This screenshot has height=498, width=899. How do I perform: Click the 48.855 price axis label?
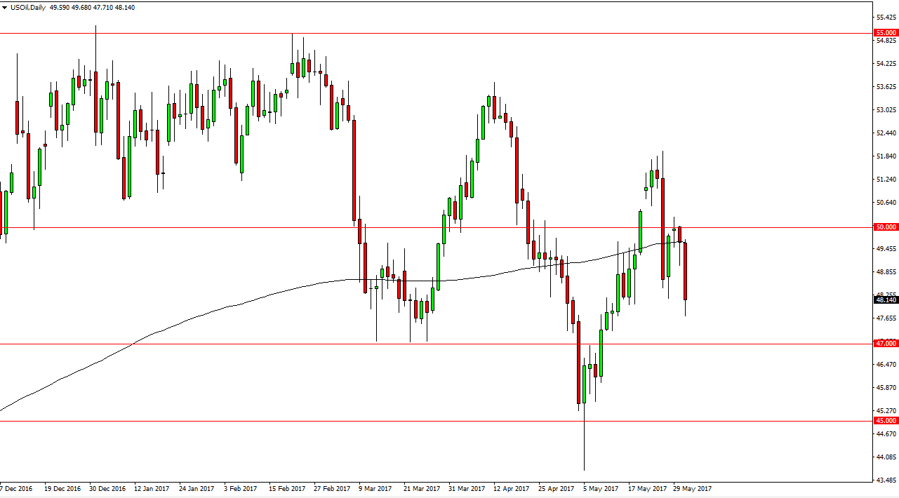point(886,272)
